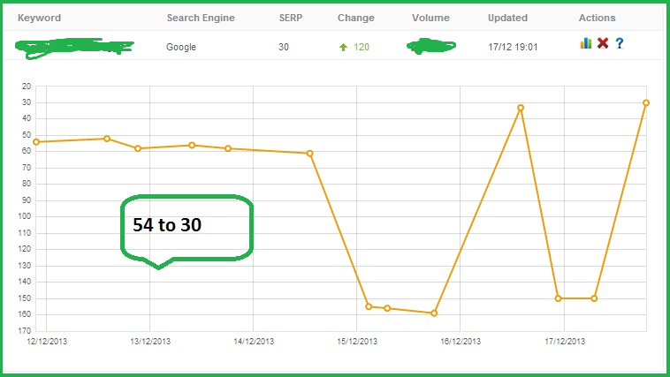Click the peak data point on 16/12/2013
This screenshot has height=377, width=670.
pos(521,108)
